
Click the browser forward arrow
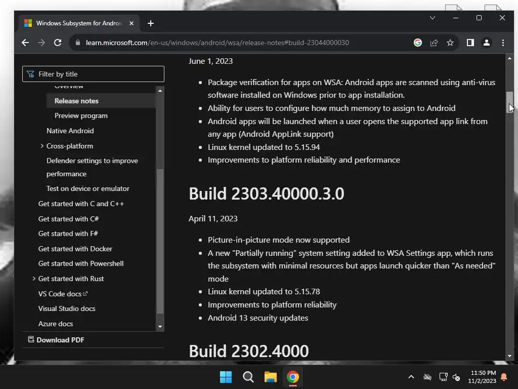(x=41, y=43)
